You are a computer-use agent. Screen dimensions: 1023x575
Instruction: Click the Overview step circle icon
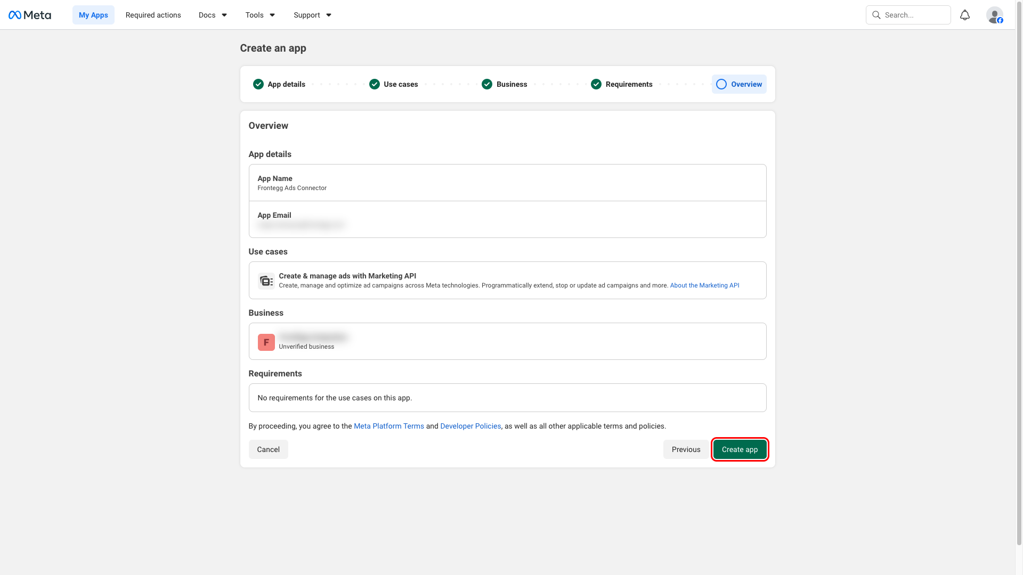[721, 84]
